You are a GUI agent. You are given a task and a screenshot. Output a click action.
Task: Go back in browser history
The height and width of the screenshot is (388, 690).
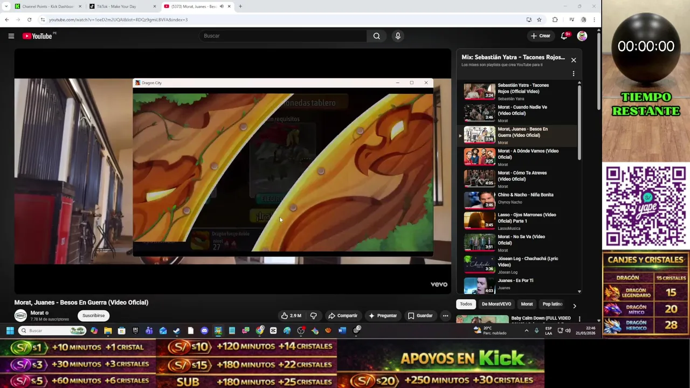pyautogui.click(x=6, y=19)
